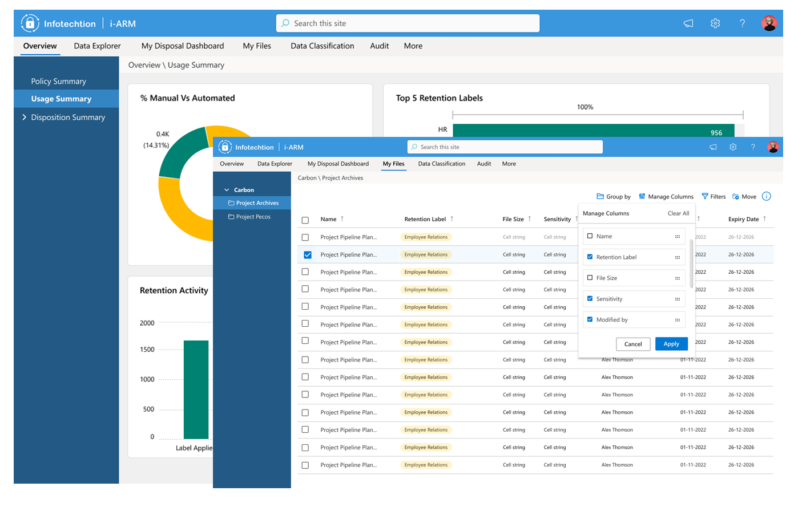Click the green segment of the donut chart
802x523 pixels.
point(183,153)
